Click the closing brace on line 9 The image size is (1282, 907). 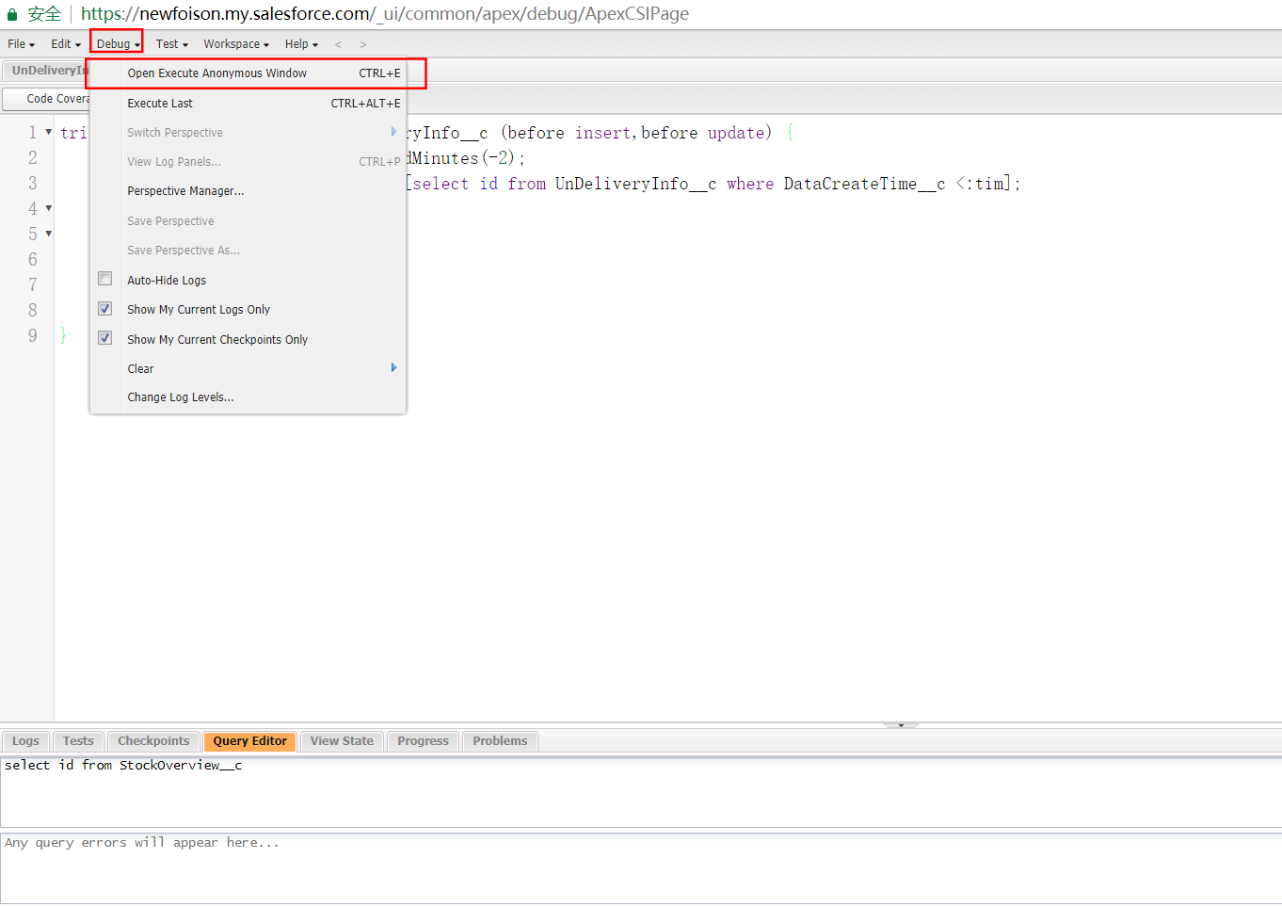[x=63, y=335]
